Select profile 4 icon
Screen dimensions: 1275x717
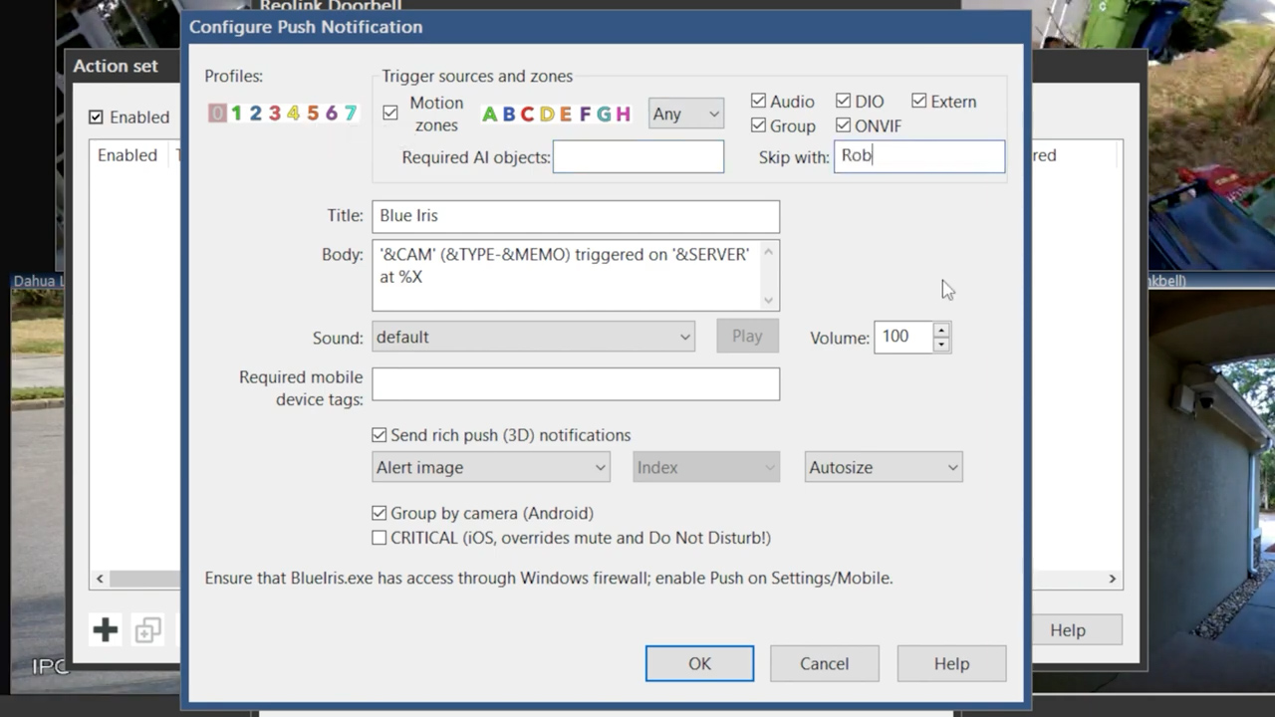point(293,114)
